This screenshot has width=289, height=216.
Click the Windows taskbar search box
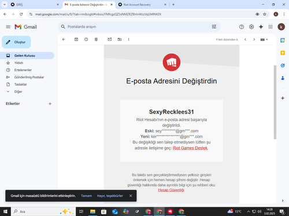pyautogui.click(x=43, y=211)
